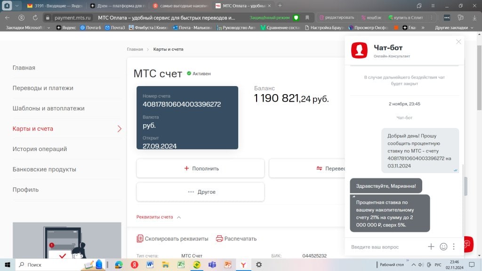
Task: Open browser downloads arrow icon
Action: coord(474,17)
